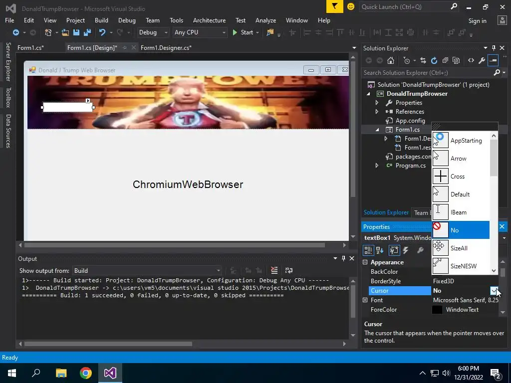
Task: Click the Home icon in Solution Explorer
Action: pyautogui.click(x=390, y=60)
